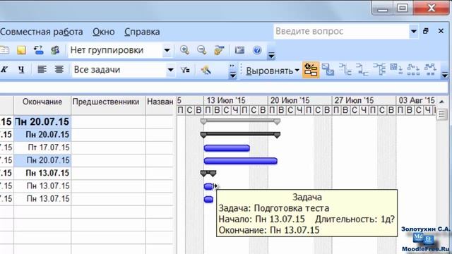Click the bottom-most small blue task bar
Viewport: 452px width, 254px height.
point(208,199)
